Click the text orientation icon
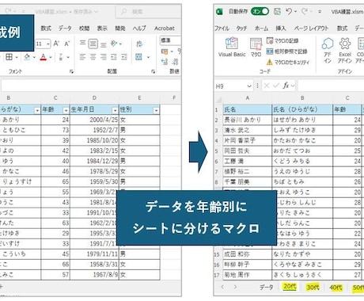 tap(114, 44)
